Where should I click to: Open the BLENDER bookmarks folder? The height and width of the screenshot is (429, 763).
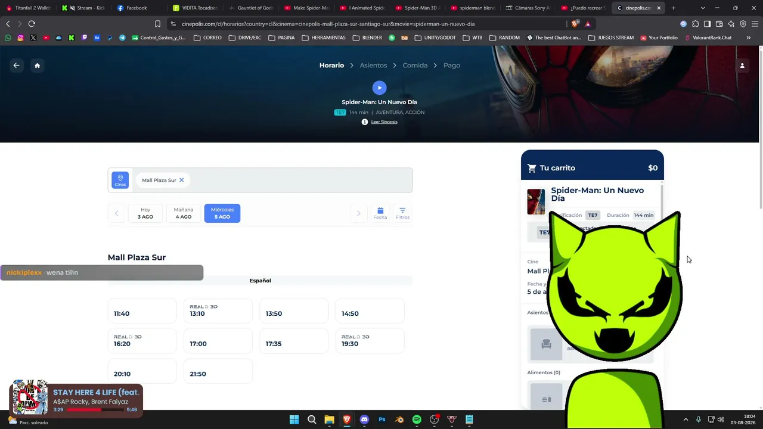pyautogui.click(x=367, y=38)
